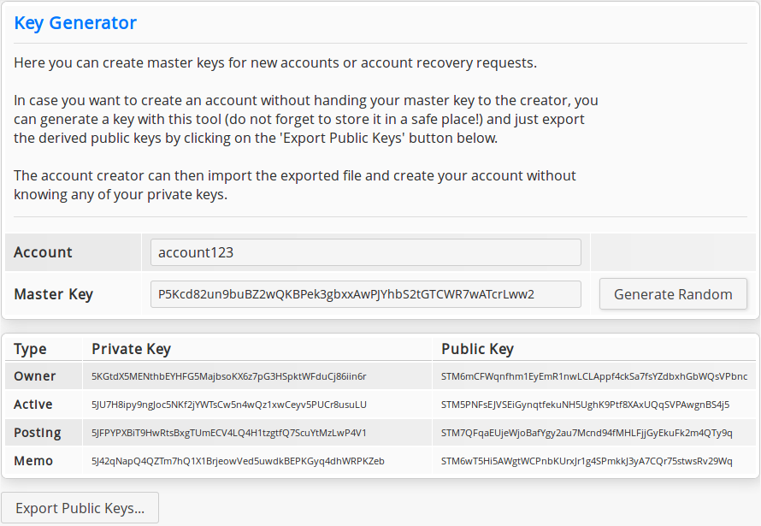
Task: Click the Key Generator heading
Action: tap(75, 23)
